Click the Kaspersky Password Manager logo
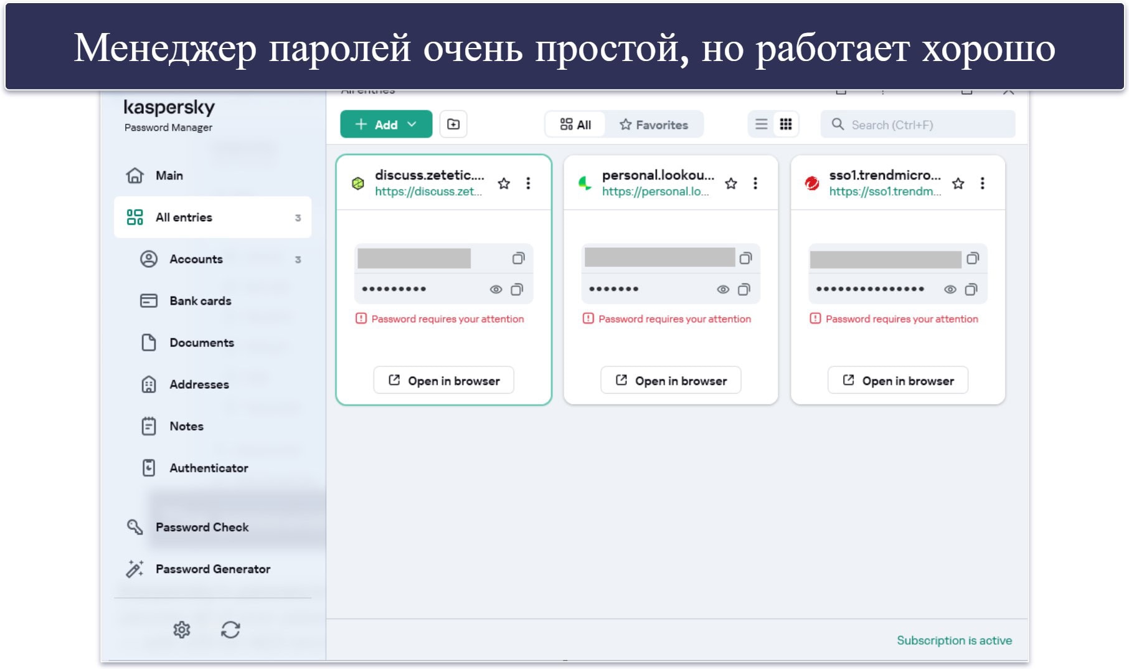The width and height of the screenshot is (1129, 669). pos(169,115)
